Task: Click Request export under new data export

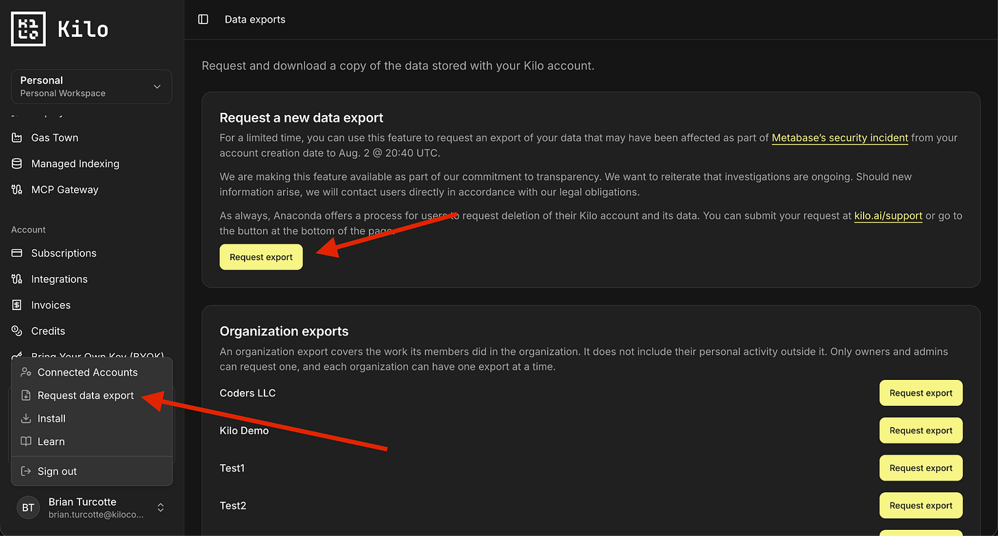Action: [x=261, y=257]
